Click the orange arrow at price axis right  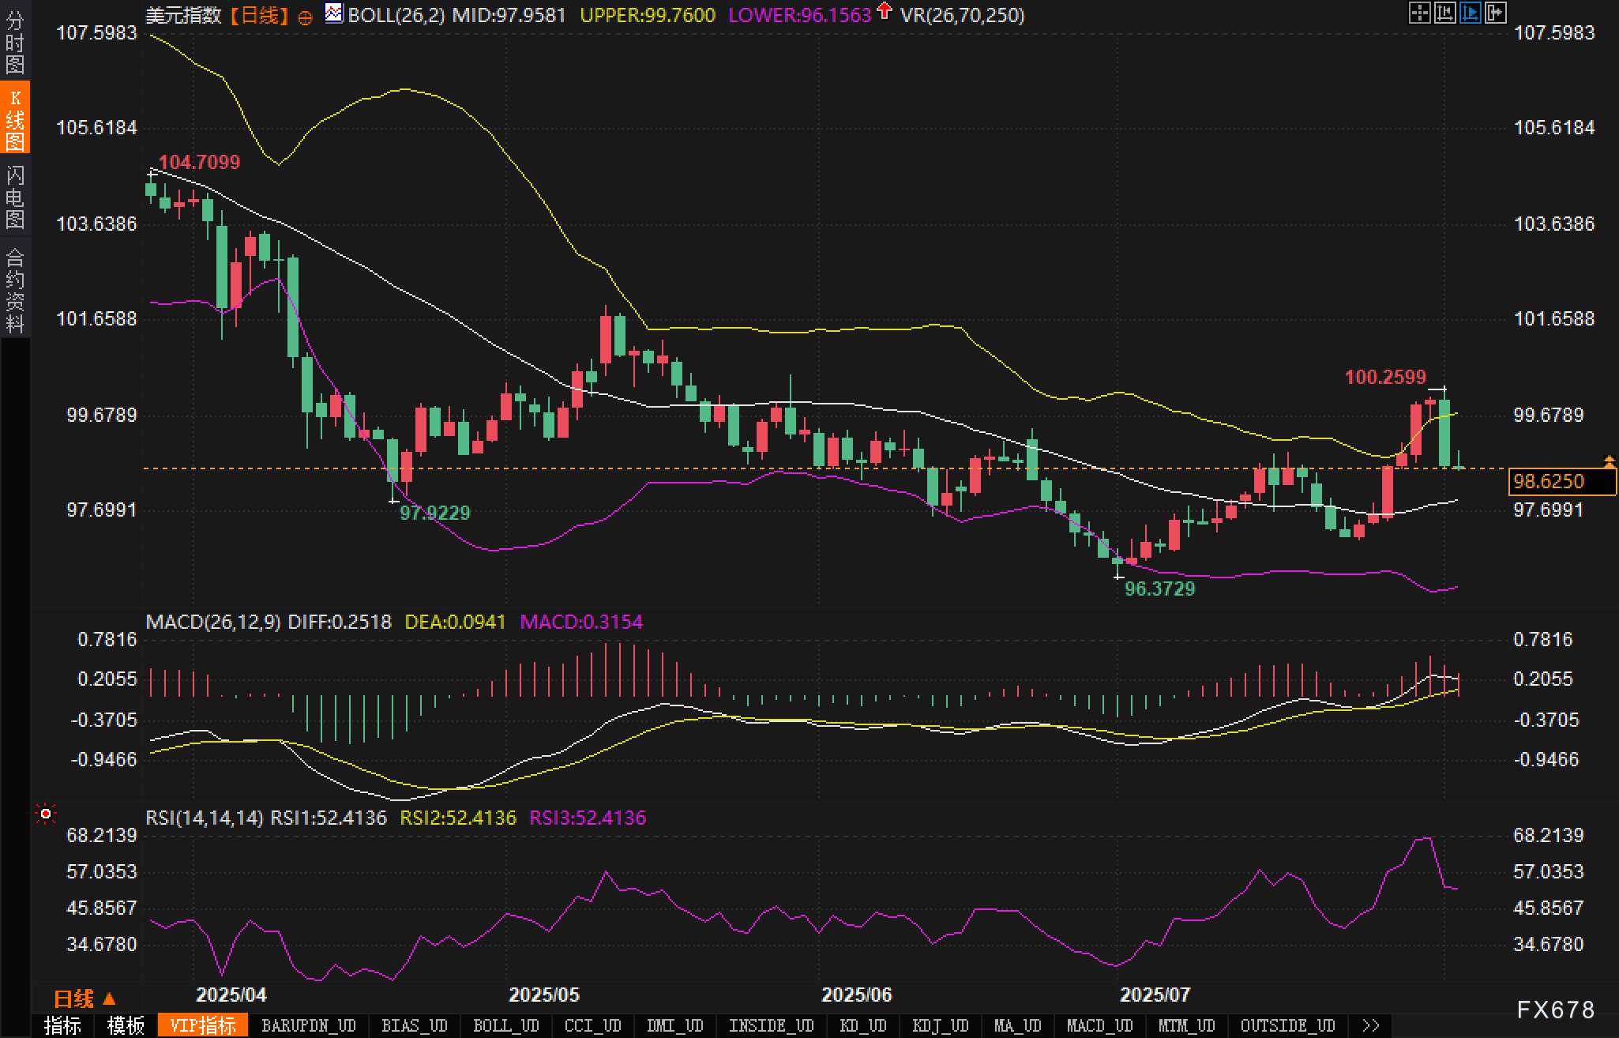1609,461
